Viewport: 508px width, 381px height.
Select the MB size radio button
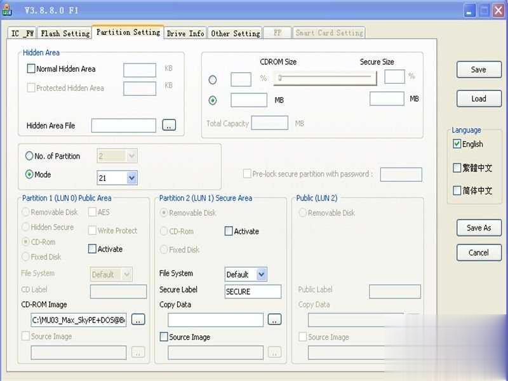click(x=213, y=100)
